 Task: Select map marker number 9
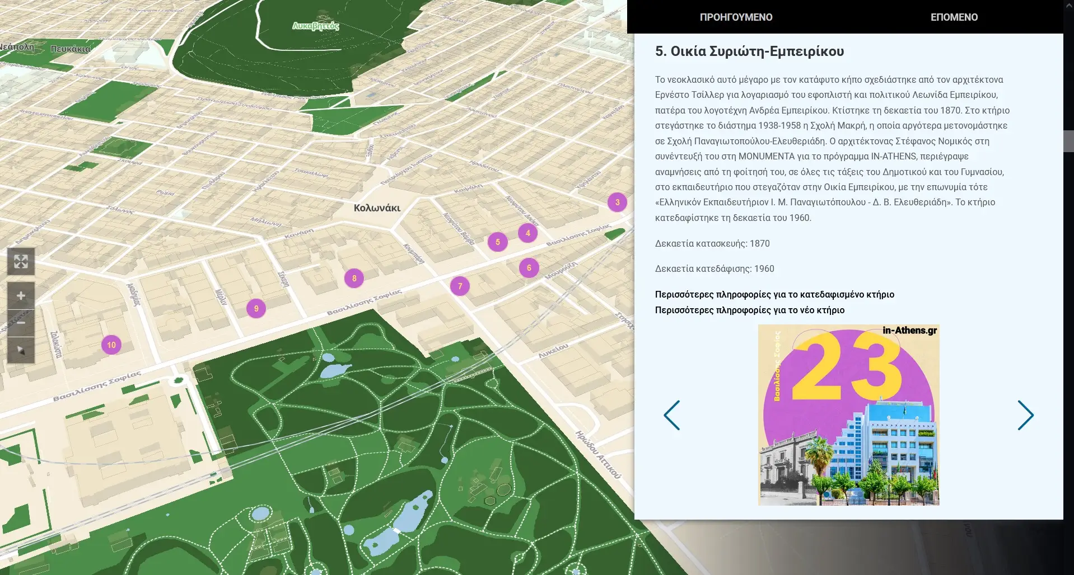pos(256,309)
